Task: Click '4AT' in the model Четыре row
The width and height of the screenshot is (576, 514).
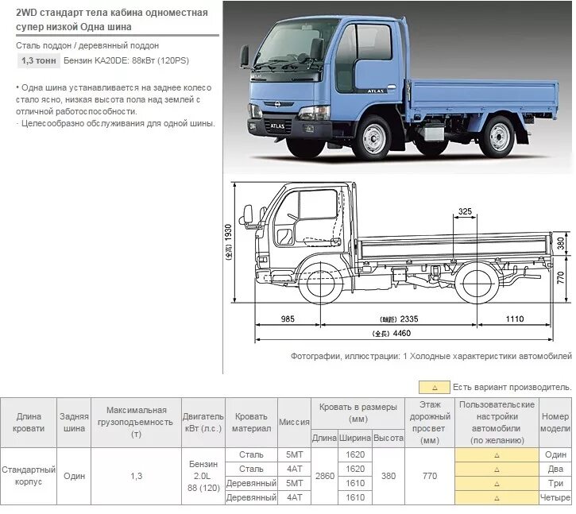Action: (x=294, y=498)
